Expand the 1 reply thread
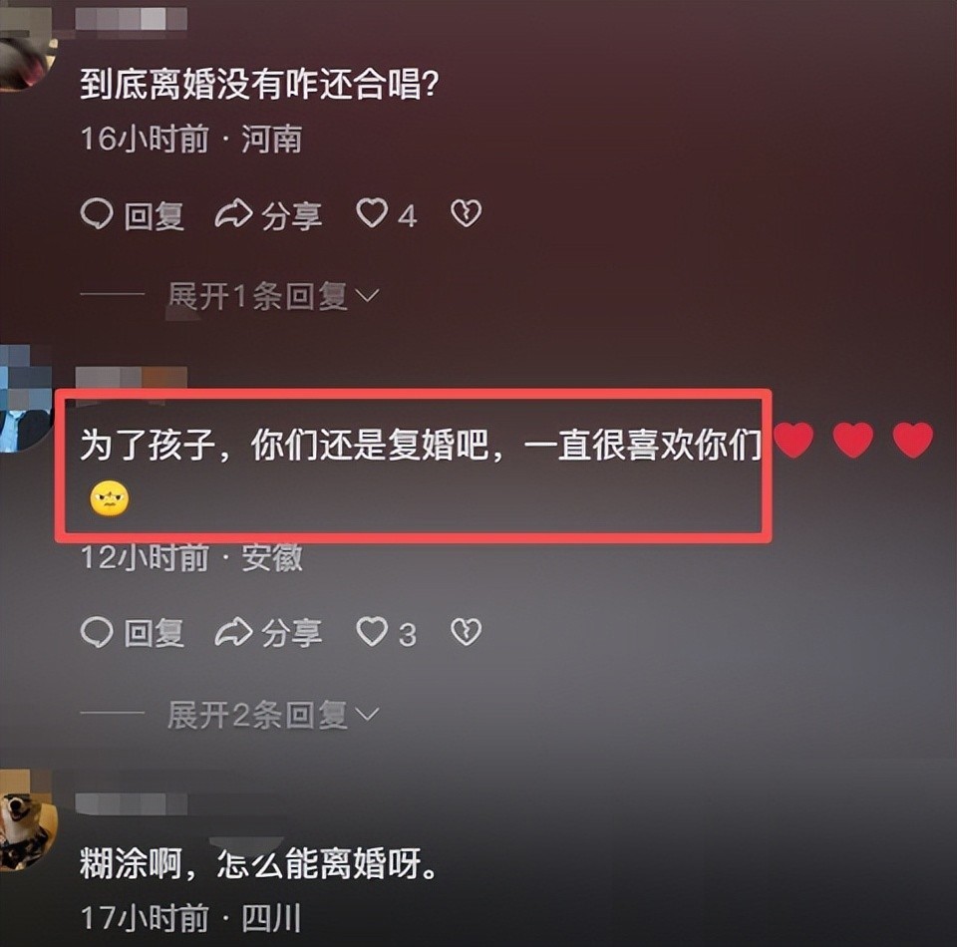This screenshot has width=957, height=947. [x=273, y=296]
